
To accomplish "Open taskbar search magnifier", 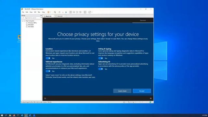I will point(6,115).
